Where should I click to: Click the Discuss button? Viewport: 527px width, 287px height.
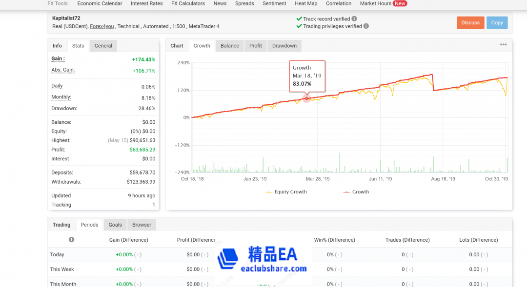(x=470, y=22)
